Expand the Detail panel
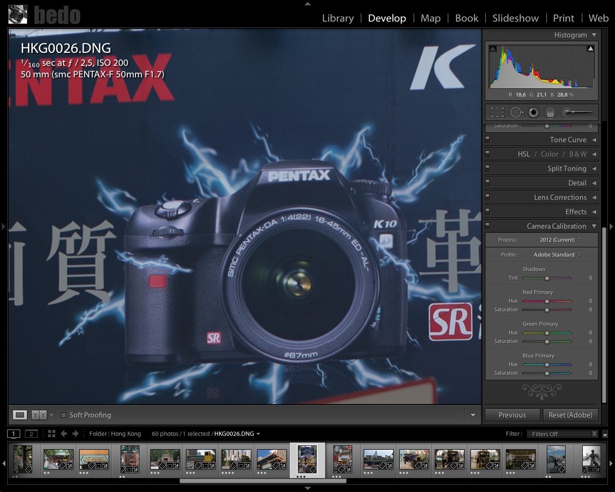 594,183
